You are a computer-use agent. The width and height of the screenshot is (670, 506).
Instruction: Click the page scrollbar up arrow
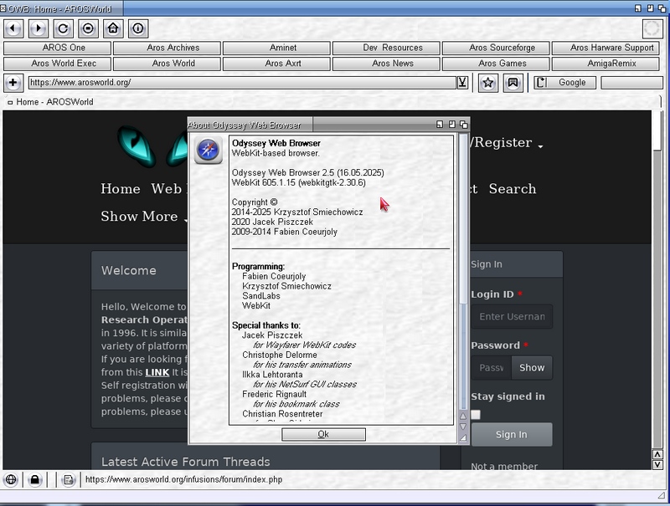click(x=657, y=454)
